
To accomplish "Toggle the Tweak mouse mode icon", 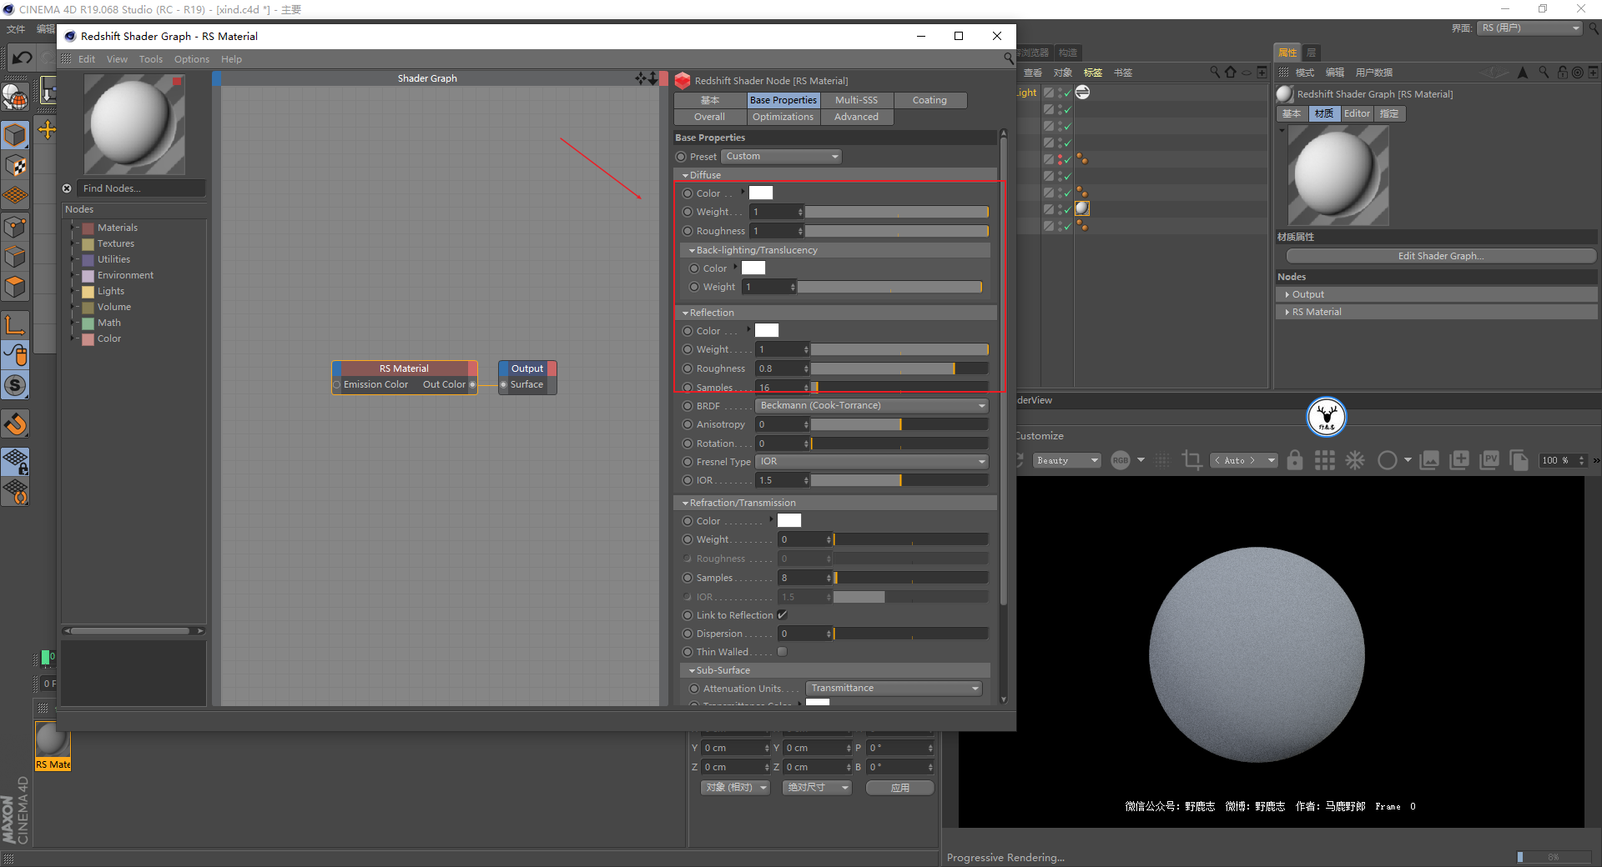I will (15, 355).
